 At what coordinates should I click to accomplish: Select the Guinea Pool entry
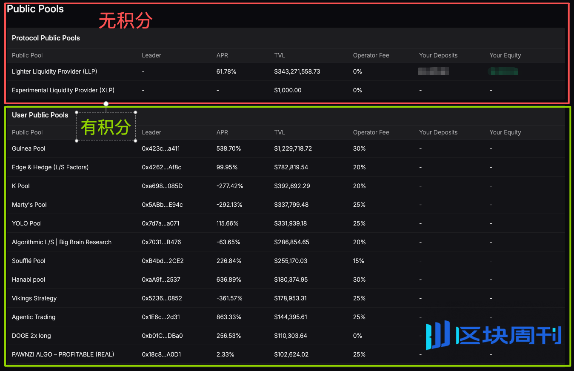[29, 148]
